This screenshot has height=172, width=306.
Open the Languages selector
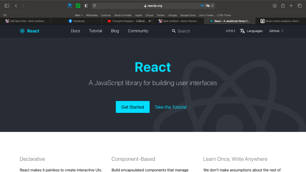click(x=251, y=31)
